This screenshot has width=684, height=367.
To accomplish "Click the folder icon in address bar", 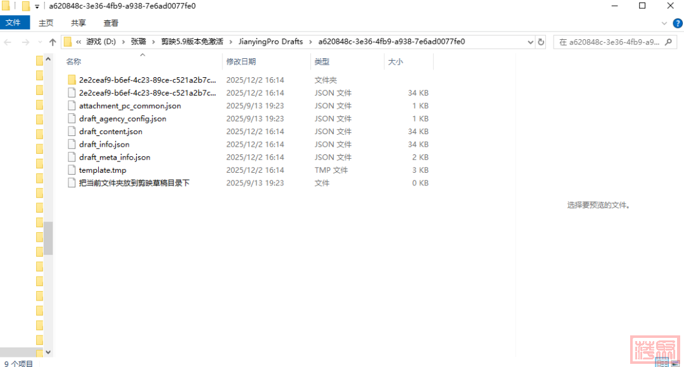I will point(68,42).
